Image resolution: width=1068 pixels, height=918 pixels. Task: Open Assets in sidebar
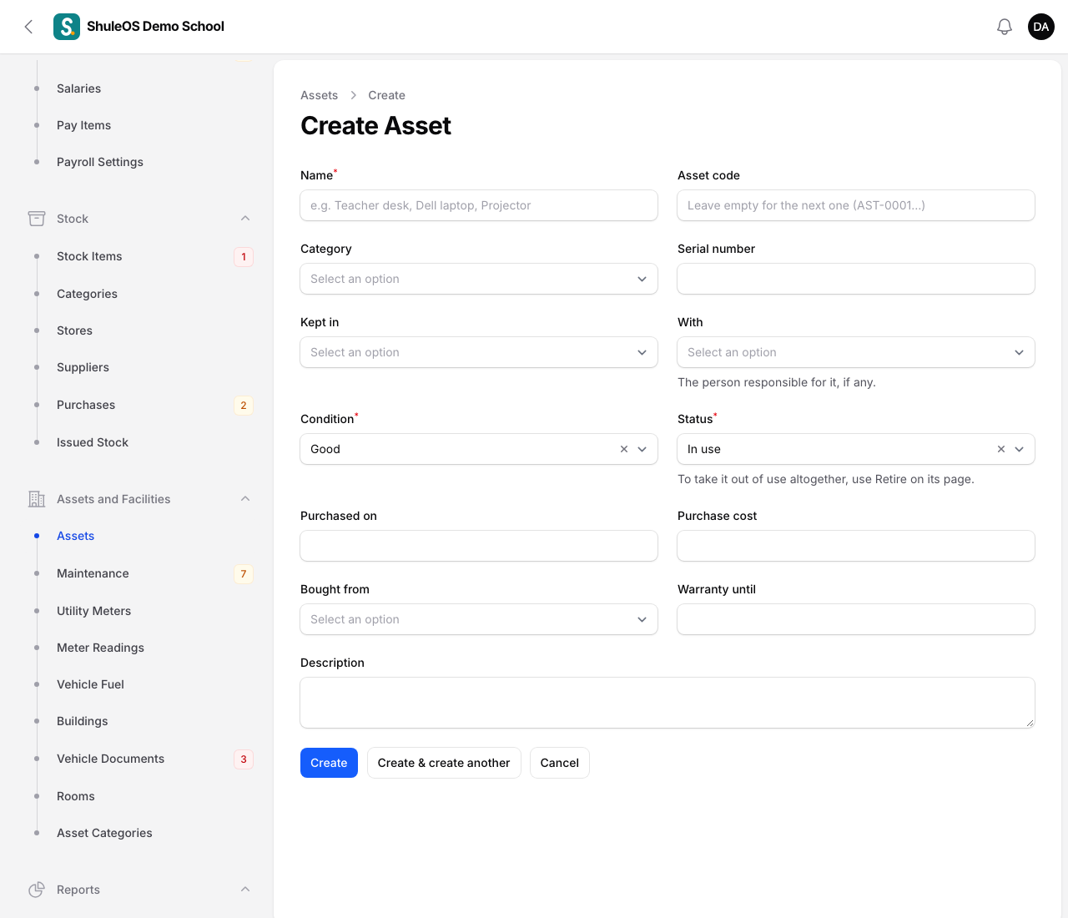pyautogui.click(x=75, y=536)
